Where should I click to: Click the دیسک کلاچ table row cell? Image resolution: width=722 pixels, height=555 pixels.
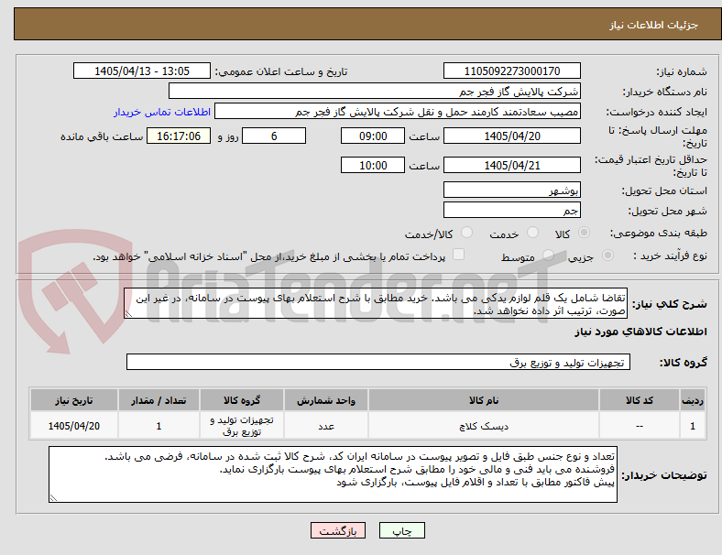484,426
